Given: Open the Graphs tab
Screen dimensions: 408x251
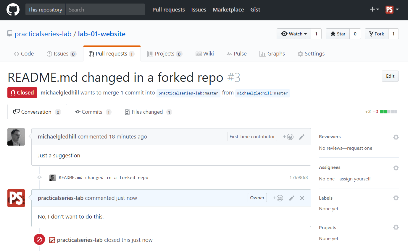Looking at the screenshot, I should [x=272, y=54].
